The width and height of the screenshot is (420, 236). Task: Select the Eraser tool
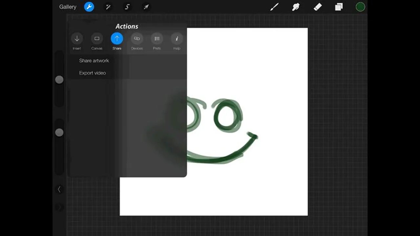click(x=318, y=7)
